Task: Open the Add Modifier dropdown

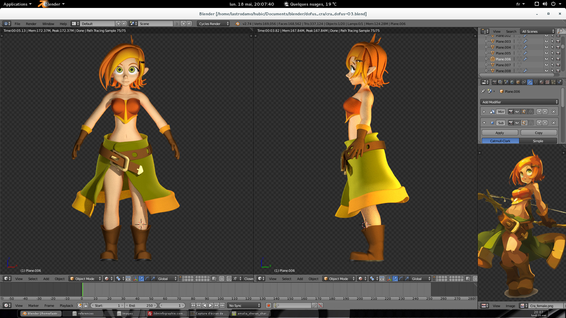Action: click(520, 102)
